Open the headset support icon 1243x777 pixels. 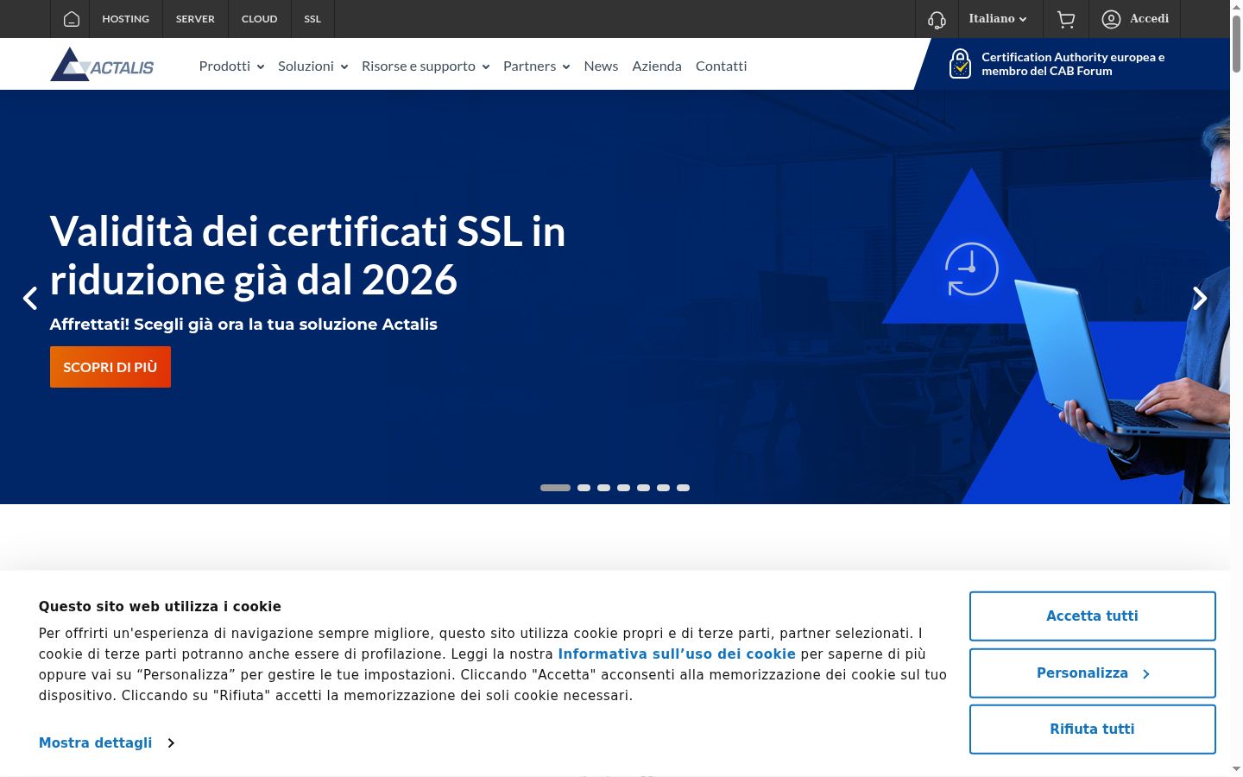[937, 19]
